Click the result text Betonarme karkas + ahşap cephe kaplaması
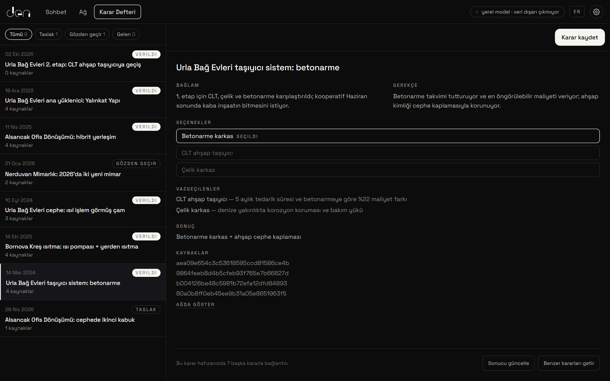610x381 pixels. (x=238, y=237)
